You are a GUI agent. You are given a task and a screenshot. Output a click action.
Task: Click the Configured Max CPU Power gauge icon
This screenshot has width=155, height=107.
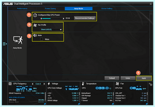pos(35,15)
